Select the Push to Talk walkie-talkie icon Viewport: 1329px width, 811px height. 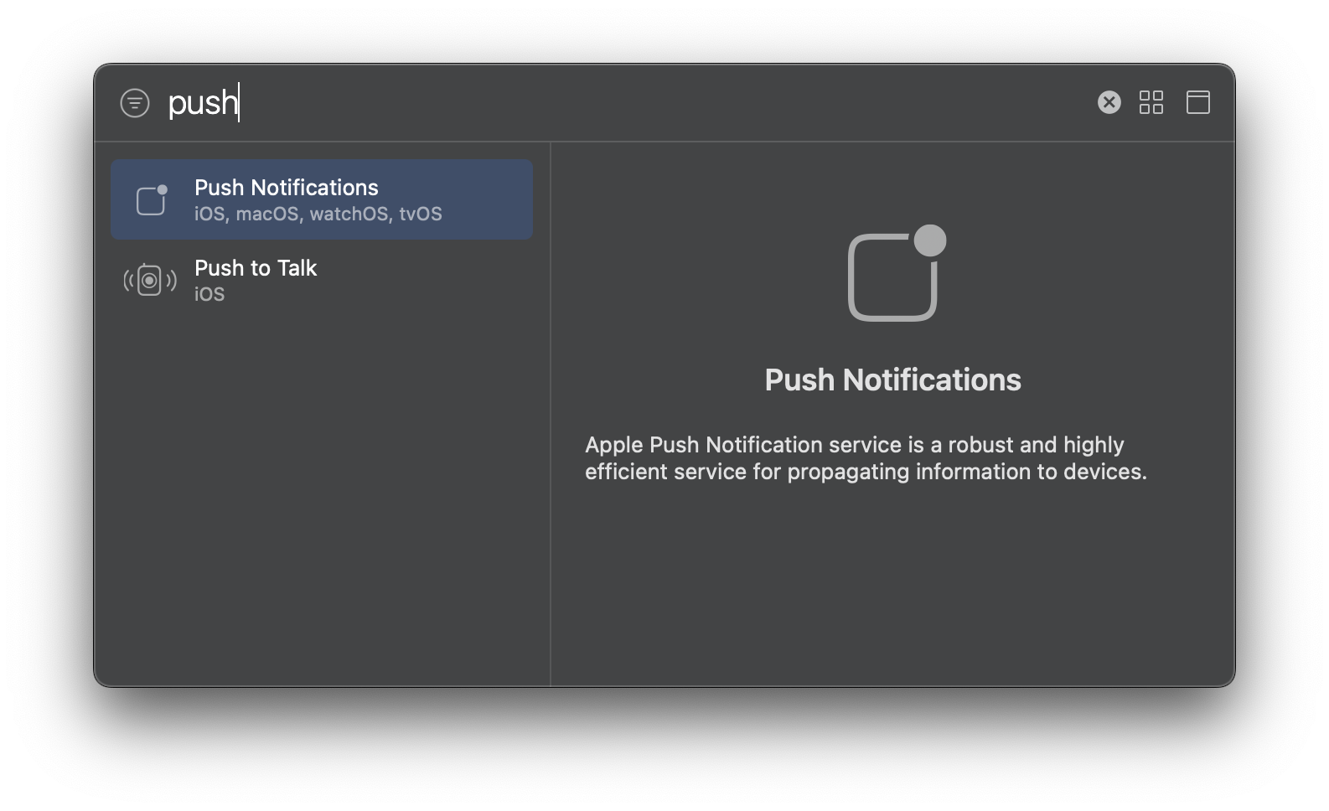point(150,280)
